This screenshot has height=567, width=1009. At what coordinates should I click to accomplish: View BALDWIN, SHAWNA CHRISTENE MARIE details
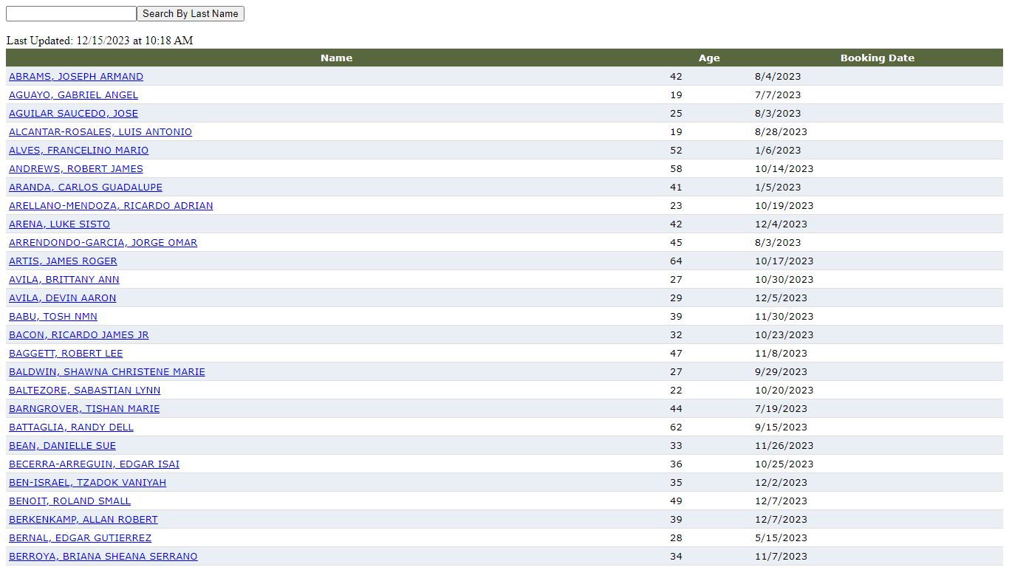(107, 372)
